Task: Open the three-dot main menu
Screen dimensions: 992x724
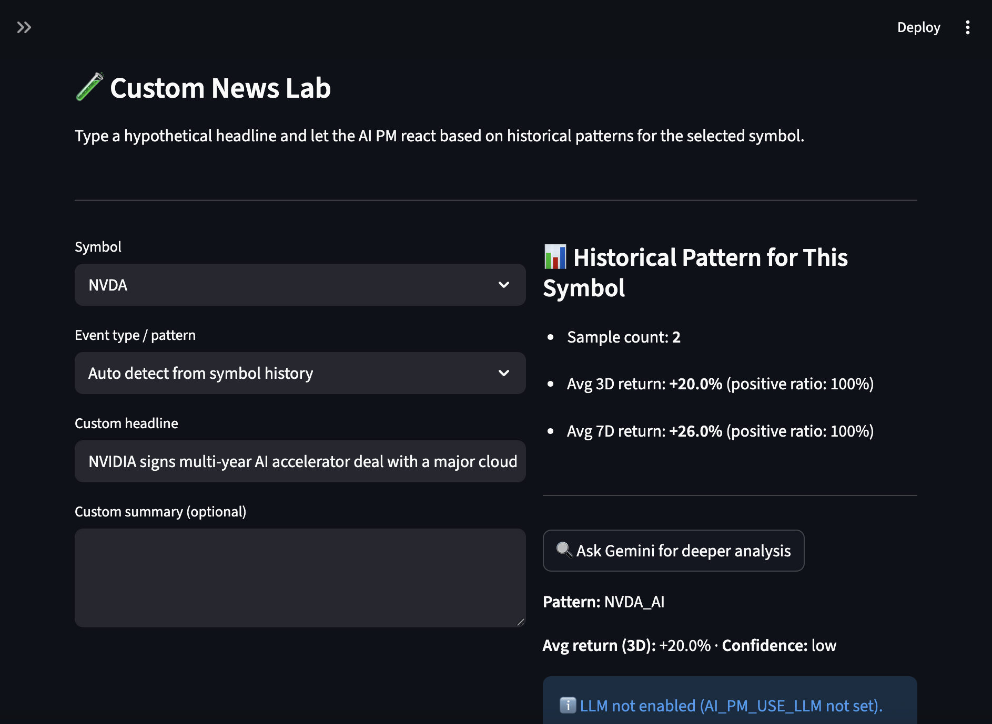Action: coord(967,27)
